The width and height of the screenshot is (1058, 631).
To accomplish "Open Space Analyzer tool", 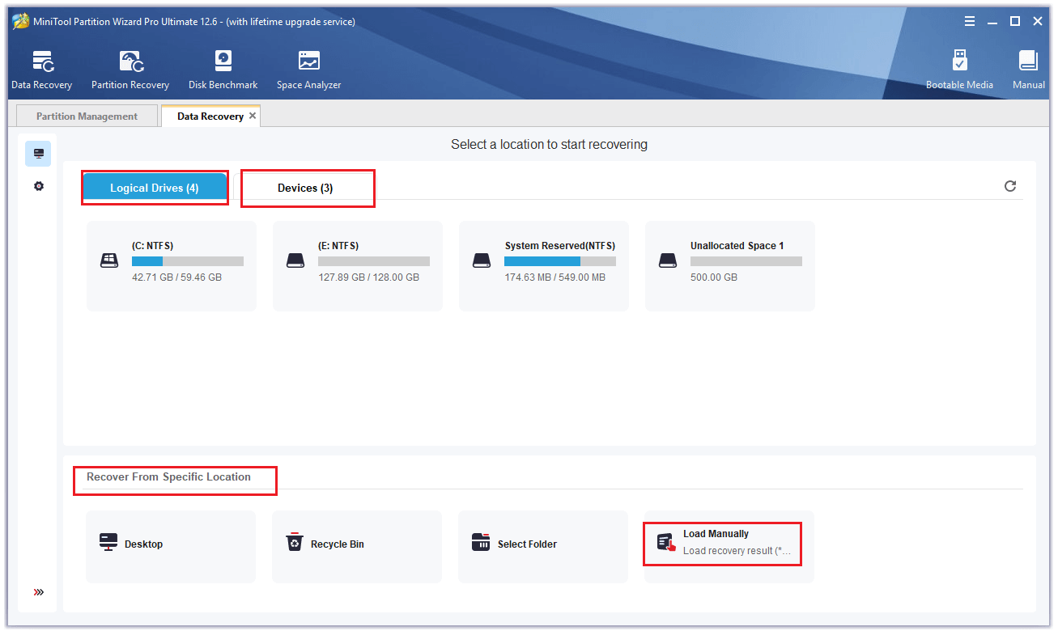I will [x=309, y=70].
